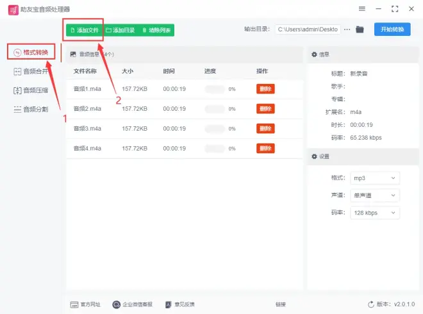Viewport: 423px width, 314px height.
Task: Open the 码率 128 kbps dropdown
Action: click(x=375, y=213)
